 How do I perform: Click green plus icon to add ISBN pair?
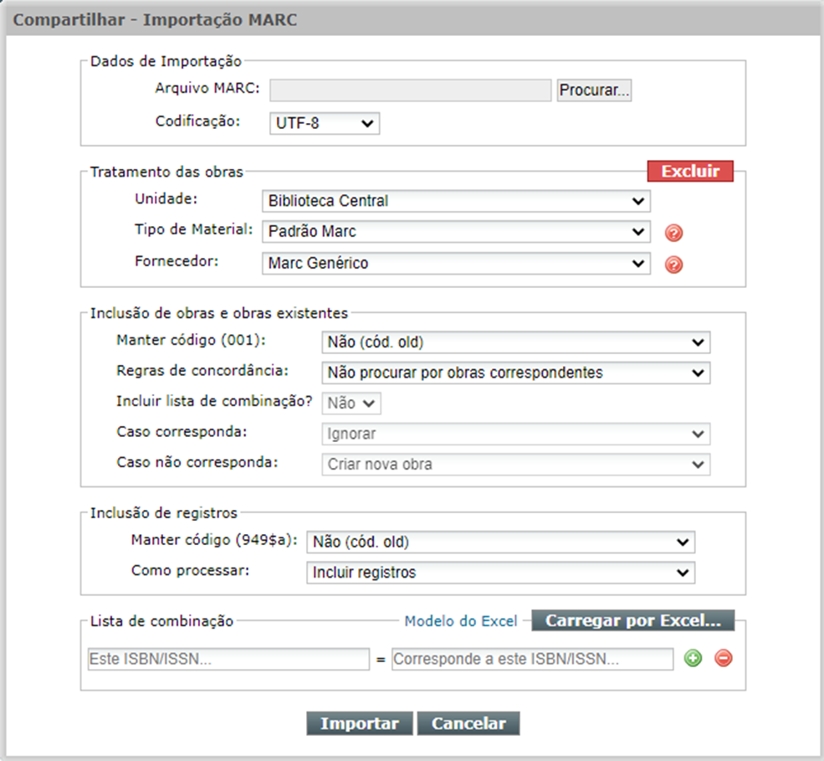point(693,658)
